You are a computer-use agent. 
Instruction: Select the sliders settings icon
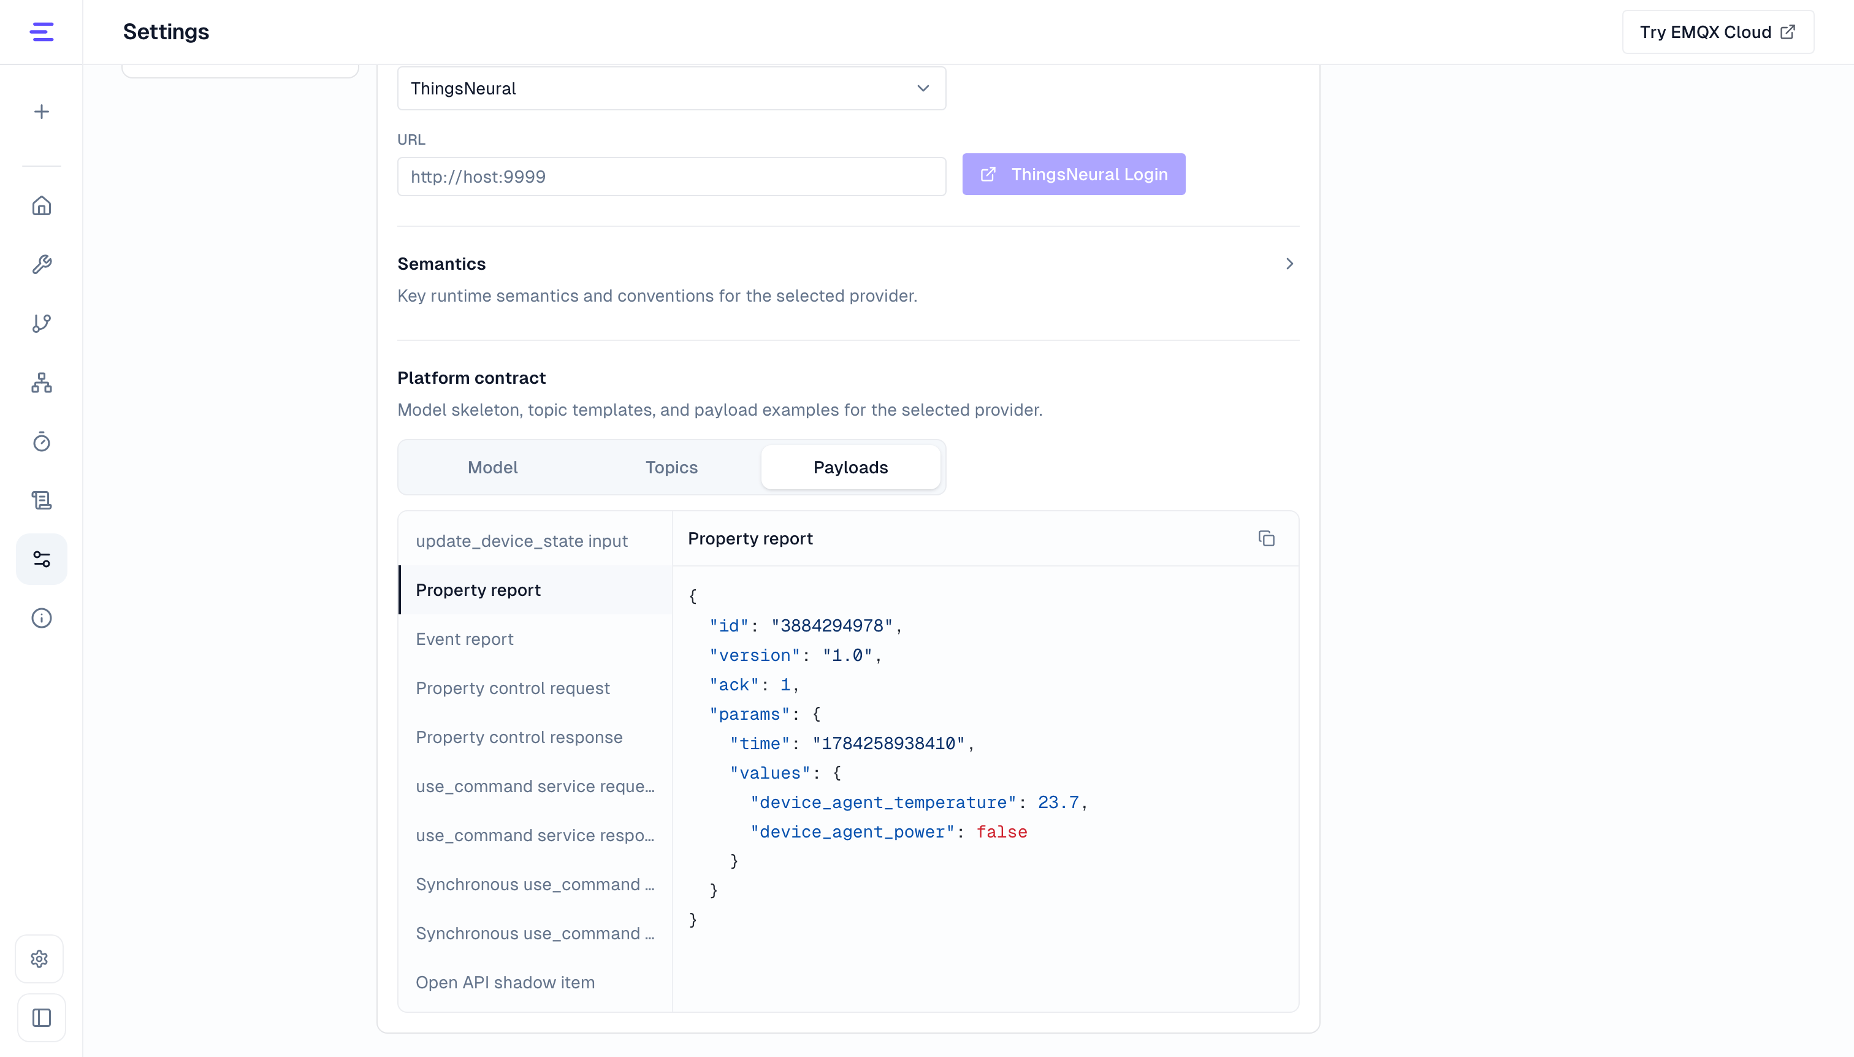click(41, 559)
